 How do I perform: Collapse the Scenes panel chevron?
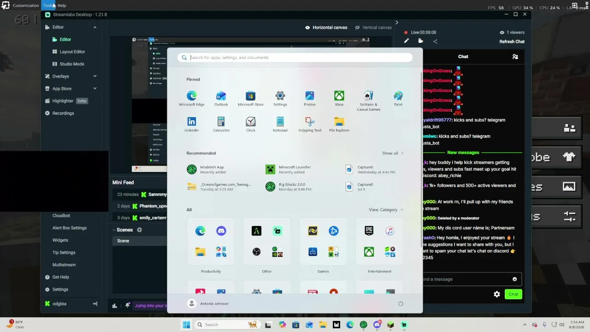tap(114, 230)
